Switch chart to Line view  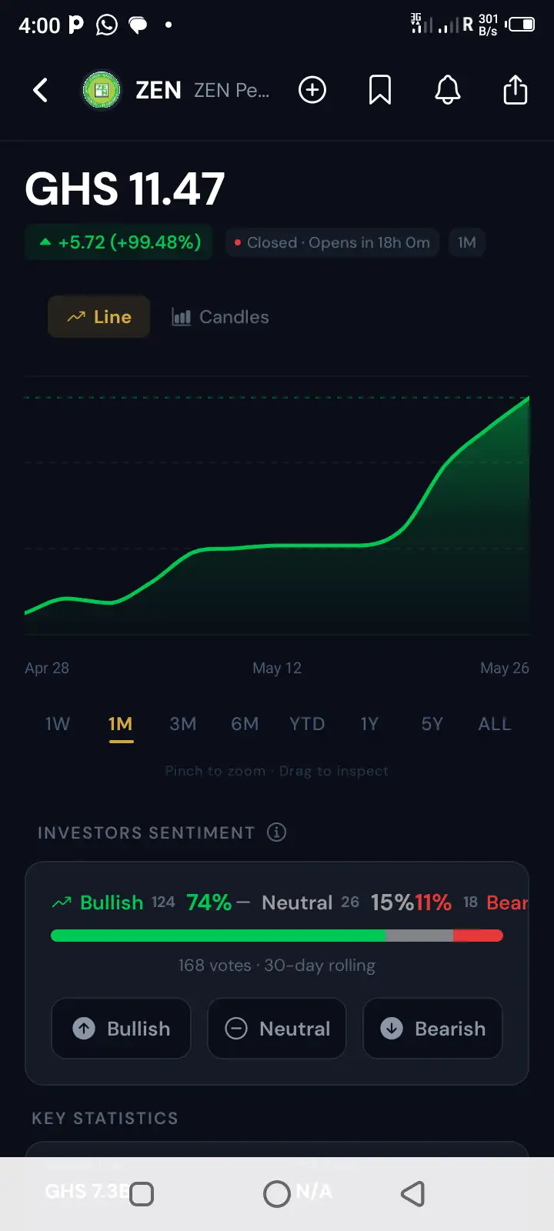tap(98, 317)
